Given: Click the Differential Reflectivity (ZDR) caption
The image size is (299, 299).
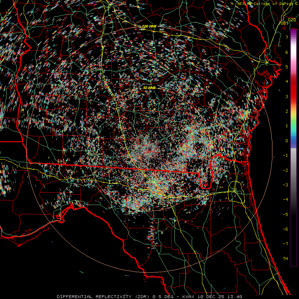Looking at the screenshot, I should click(149, 297).
